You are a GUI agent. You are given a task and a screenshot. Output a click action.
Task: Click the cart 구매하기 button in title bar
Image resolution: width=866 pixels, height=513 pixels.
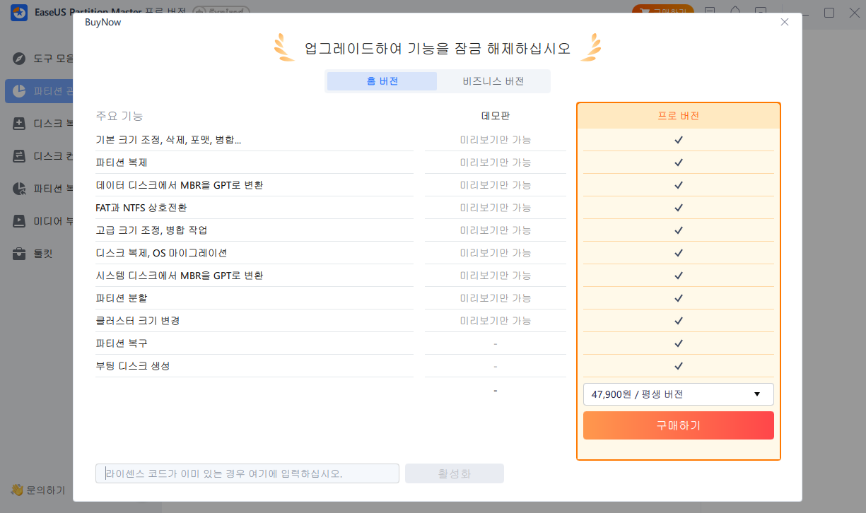click(662, 13)
